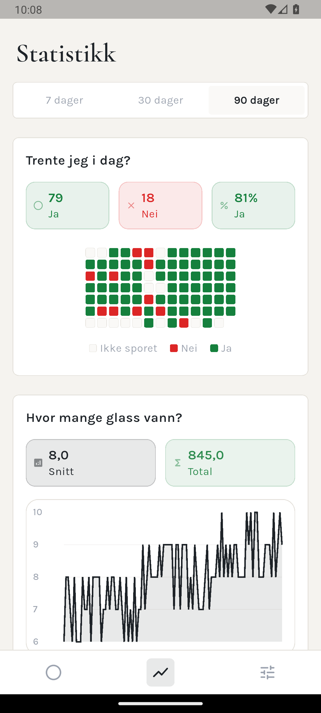Image resolution: width=321 pixels, height=713 pixels.
Task: Click the red Nei legend swatch
Action: point(174,348)
